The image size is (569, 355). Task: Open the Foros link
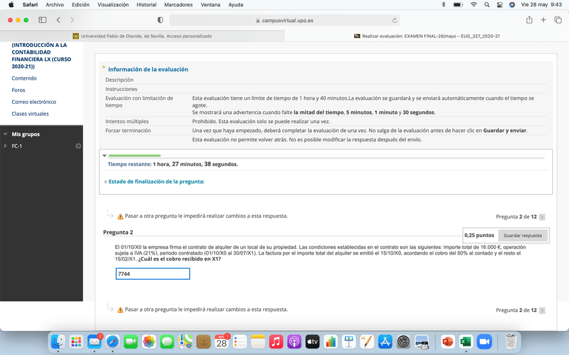click(x=18, y=90)
